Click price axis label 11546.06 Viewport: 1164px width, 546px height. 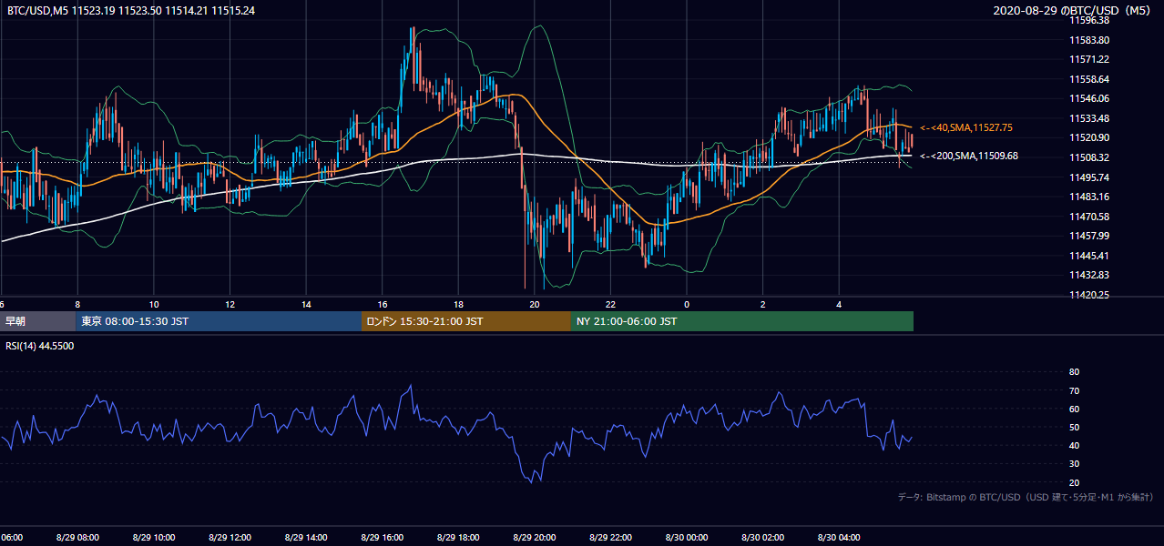pyautogui.click(x=1089, y=98)
